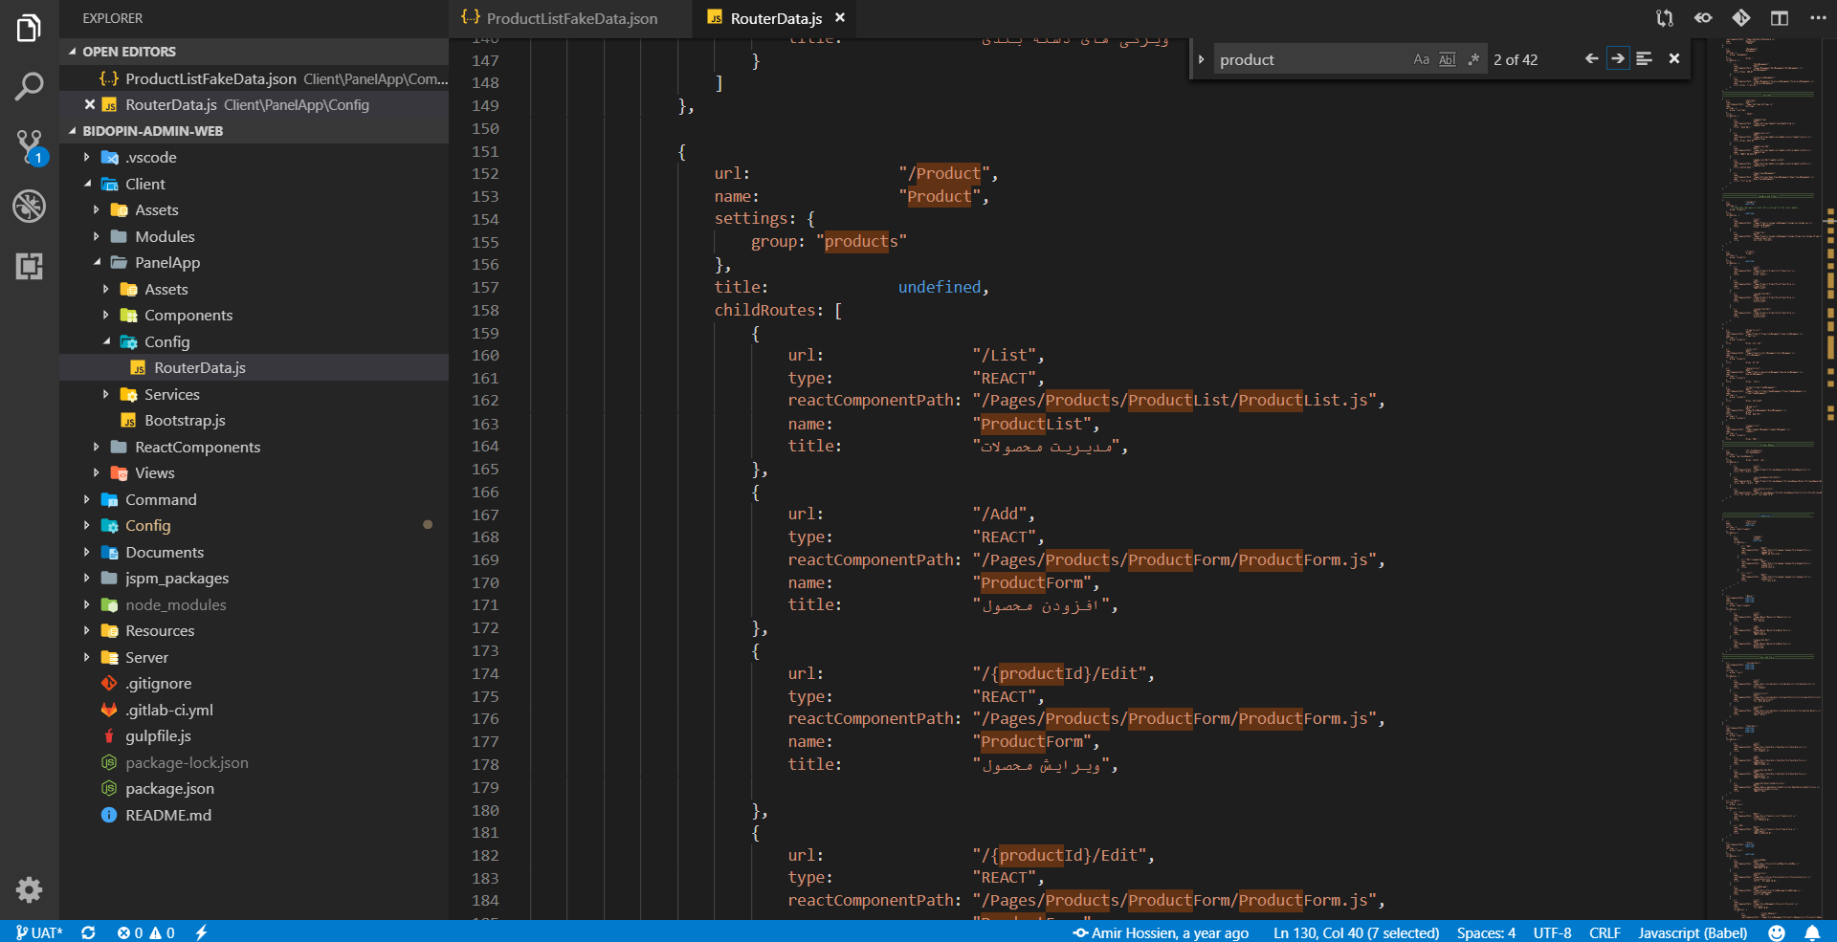The height and width of the screenshot is (942, 1837).
Task: Open Settings via the gear icon
Action: [x=29, y=889]
